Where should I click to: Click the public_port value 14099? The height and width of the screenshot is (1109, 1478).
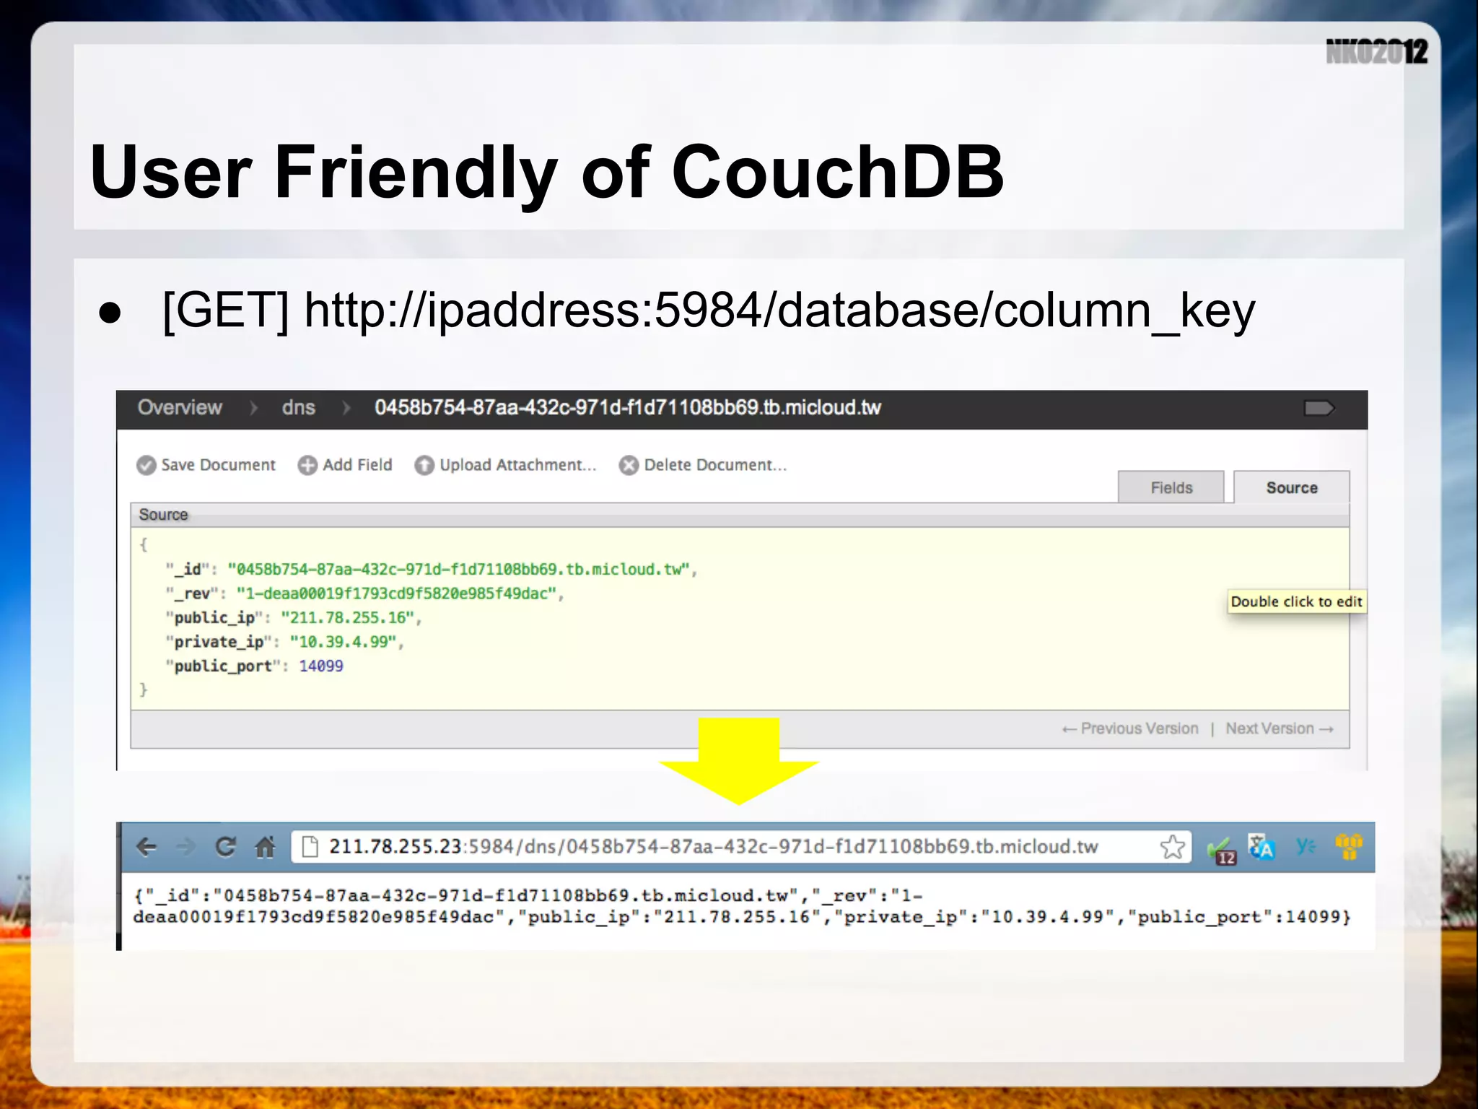pos(321,666)
